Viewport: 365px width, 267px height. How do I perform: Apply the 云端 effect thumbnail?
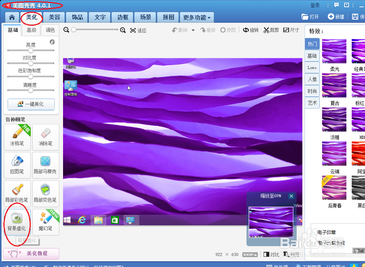[x=334, y=154]
